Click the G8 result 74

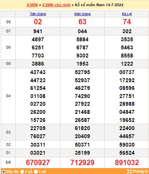pos(127,22)
